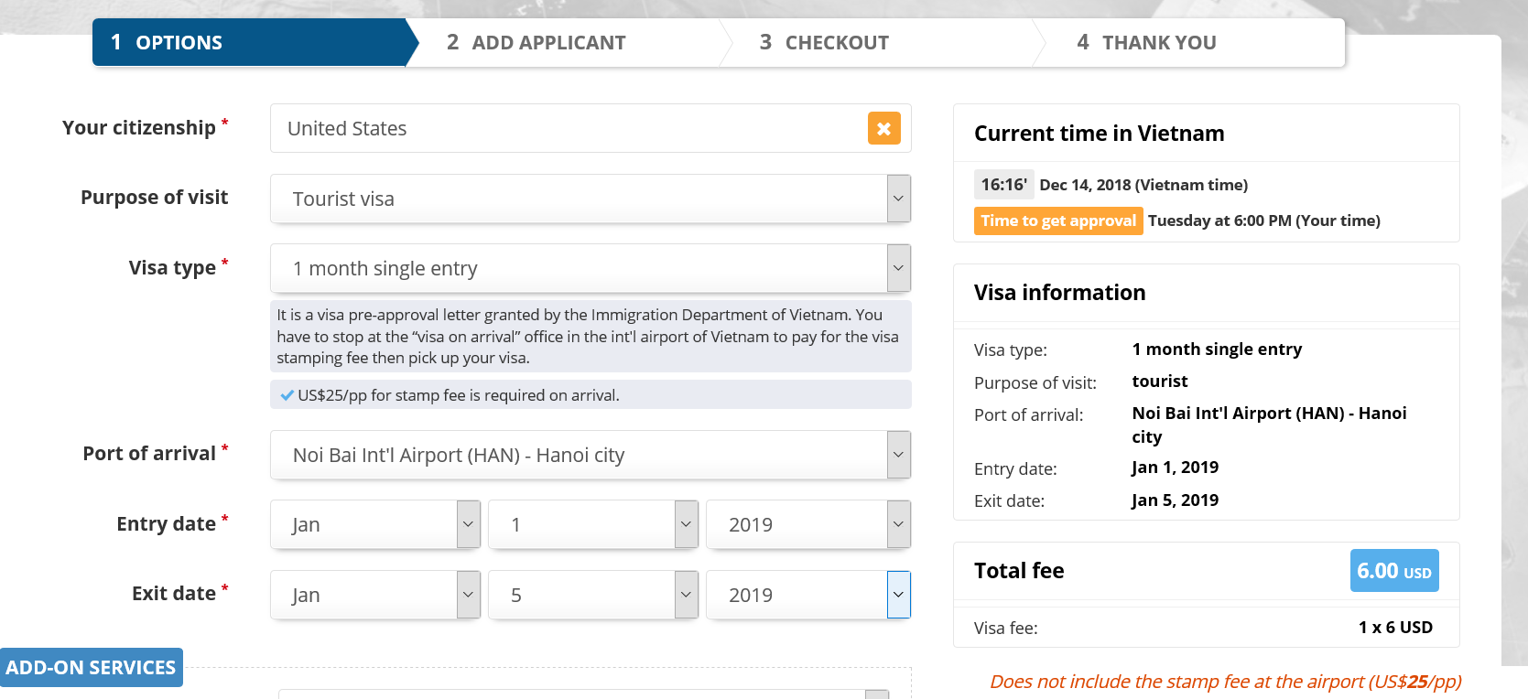Screen dimensions: 1528x699
Task: Clear the United States citizenship selection
Action: coord(883,129)
